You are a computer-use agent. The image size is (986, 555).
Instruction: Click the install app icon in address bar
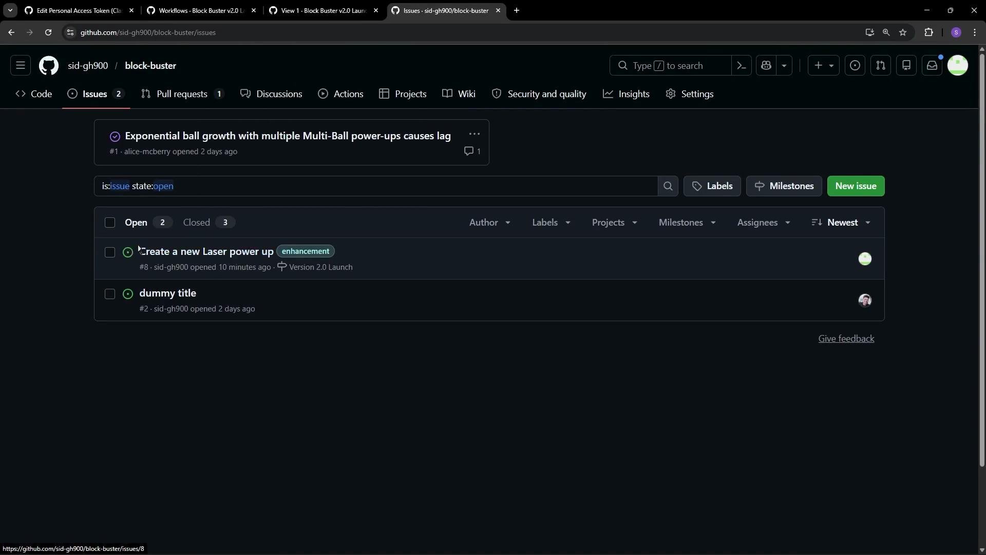pyautogui.click(x=869, y=32)
